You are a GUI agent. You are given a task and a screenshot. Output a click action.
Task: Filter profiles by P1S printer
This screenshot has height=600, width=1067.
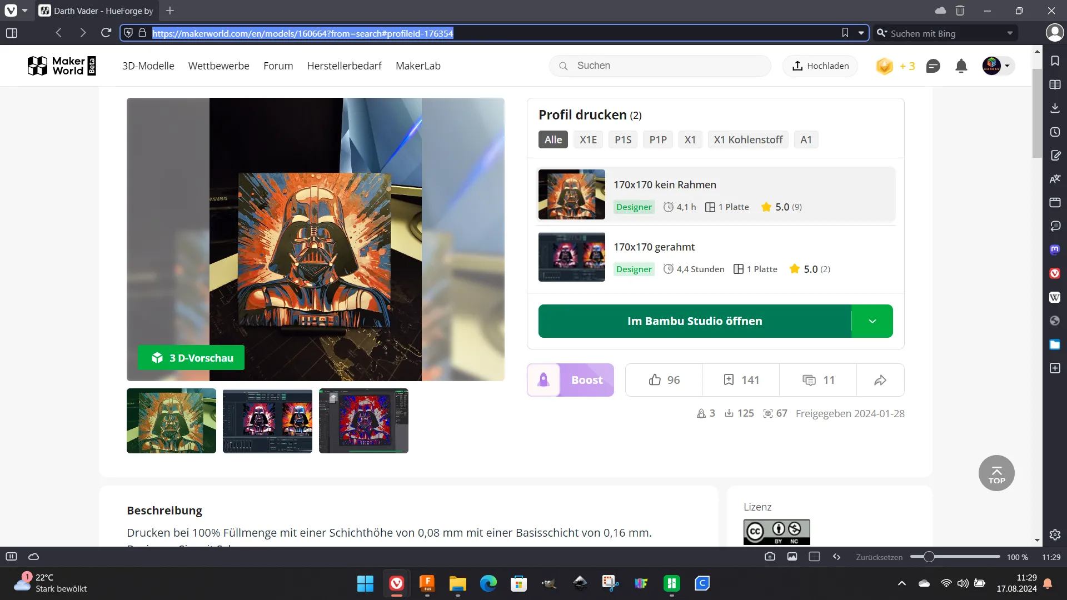(x=623, y=139)
